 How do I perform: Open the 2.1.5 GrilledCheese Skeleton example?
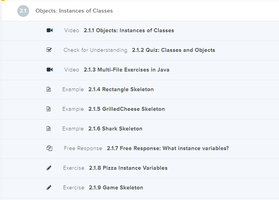click(x=126, y=109)
